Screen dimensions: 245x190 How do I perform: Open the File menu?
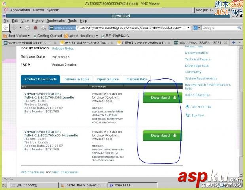(6, 21)
